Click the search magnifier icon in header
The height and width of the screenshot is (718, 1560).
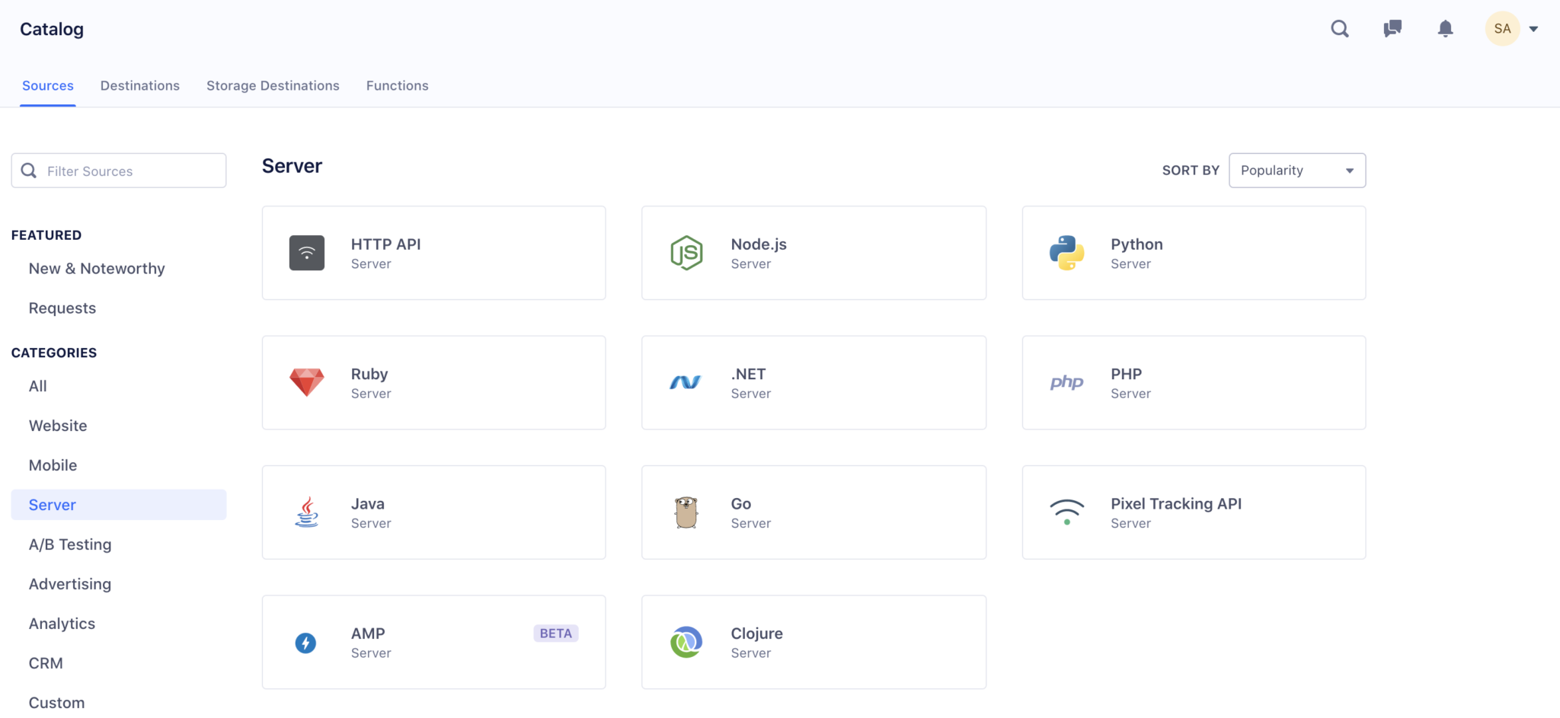[x=1339, y=29]
